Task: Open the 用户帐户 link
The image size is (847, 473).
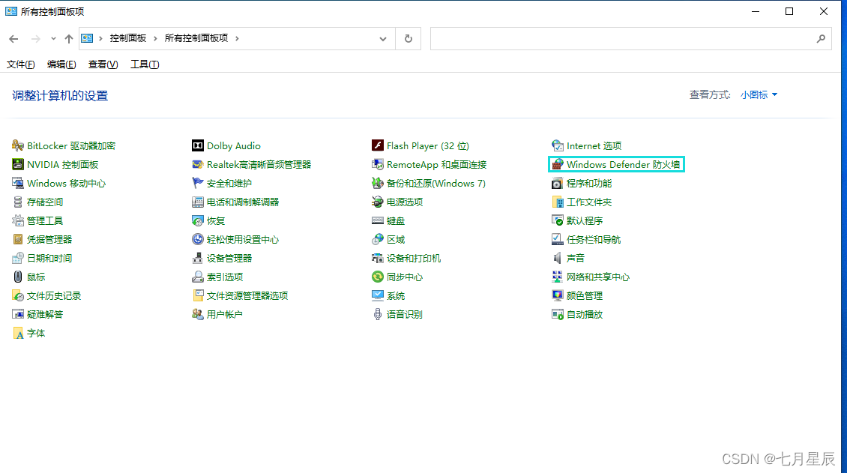Action: (x=225, y=314)
